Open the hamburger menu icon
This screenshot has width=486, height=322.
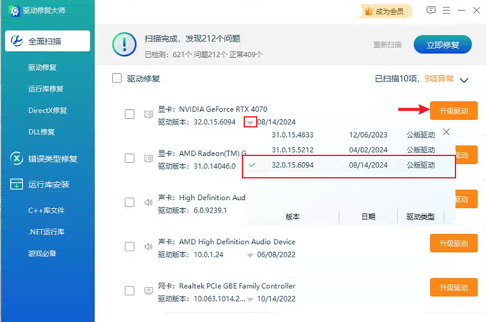tap(446, 11)
